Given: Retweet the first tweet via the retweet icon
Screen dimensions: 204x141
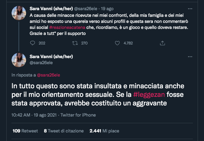Looking at the screenshot, I should [75, 43].
